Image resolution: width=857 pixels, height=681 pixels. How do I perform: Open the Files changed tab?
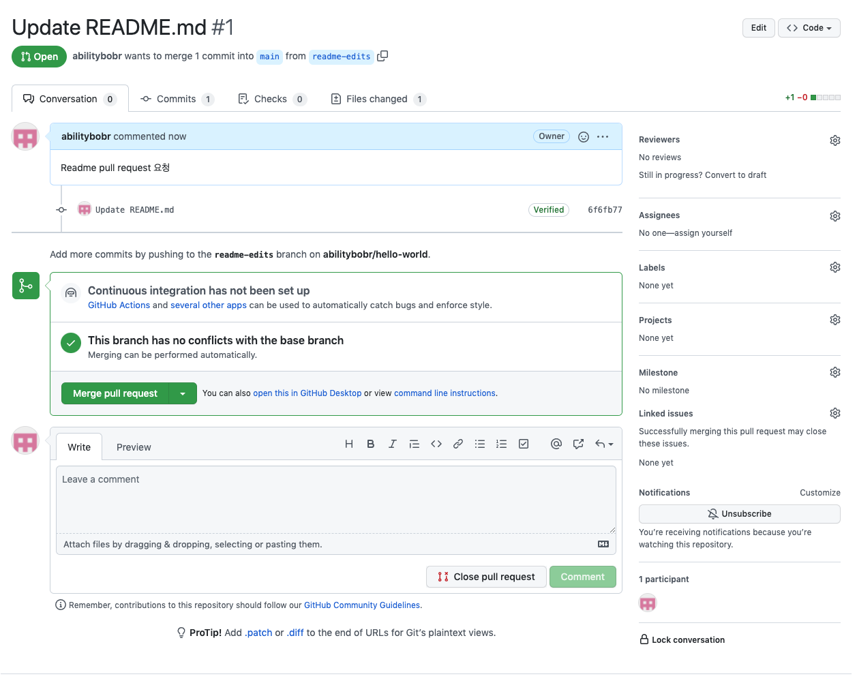point(378,99)
